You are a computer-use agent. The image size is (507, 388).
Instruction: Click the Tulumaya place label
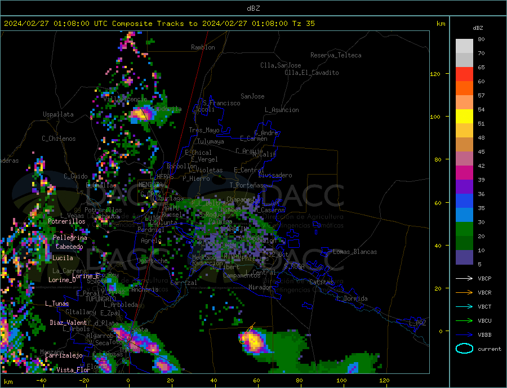(x=211, y=141)
